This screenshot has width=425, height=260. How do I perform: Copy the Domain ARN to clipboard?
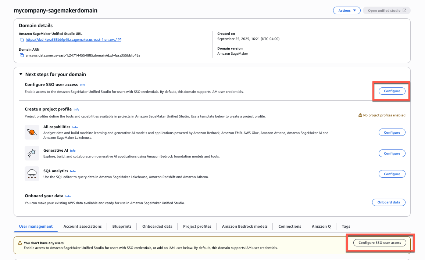pos(21,55)
